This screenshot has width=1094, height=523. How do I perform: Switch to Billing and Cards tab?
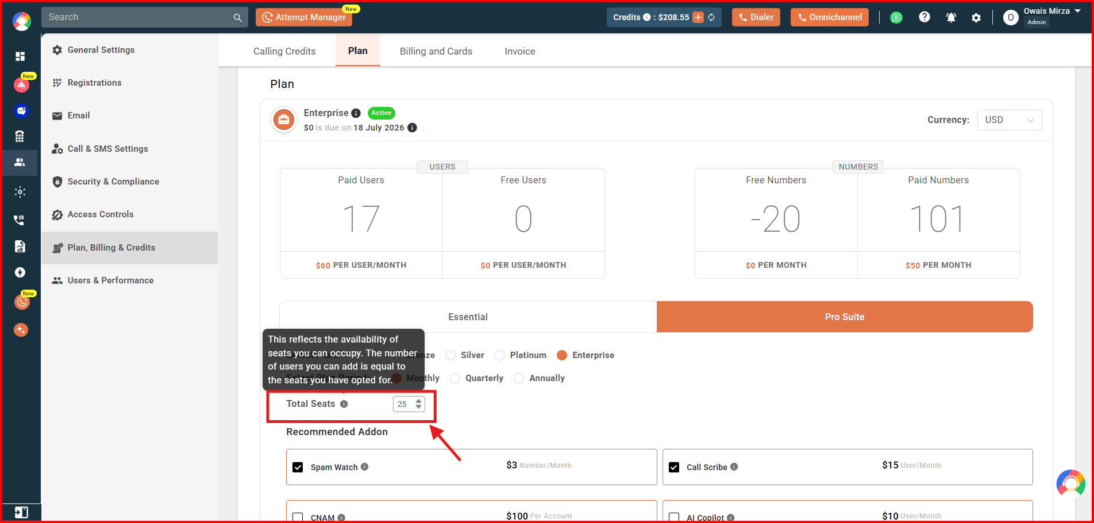pyautogui.click(x=436, y=51)
